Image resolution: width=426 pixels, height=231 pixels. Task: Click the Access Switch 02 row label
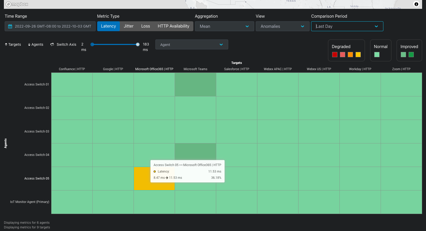tap(37, 108)
